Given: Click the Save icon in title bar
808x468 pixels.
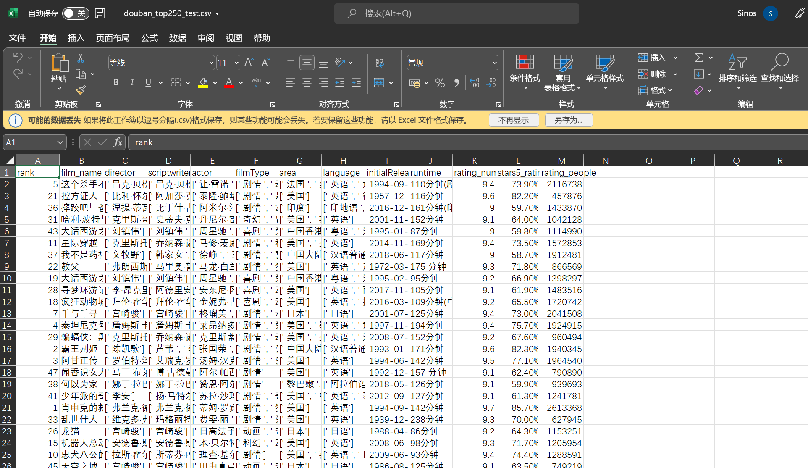Looking at the screenshot, I should point(100,13).
